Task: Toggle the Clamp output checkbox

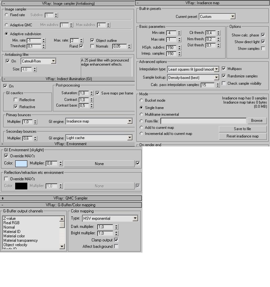Action: point(116,240)
